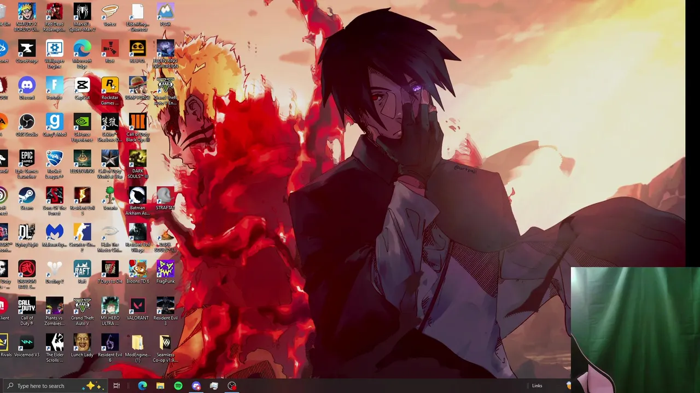Screen dimensions: 700x393
Task: Open CapCut video editor icon
Action: point(82,88)
